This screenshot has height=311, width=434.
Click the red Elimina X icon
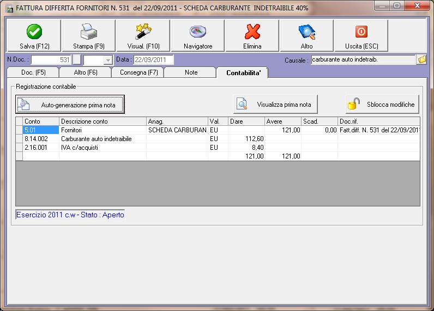(x=252, y=32)
